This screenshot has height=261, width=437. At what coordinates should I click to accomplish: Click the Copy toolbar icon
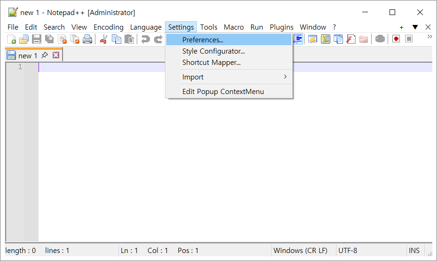tap(116, 40)
